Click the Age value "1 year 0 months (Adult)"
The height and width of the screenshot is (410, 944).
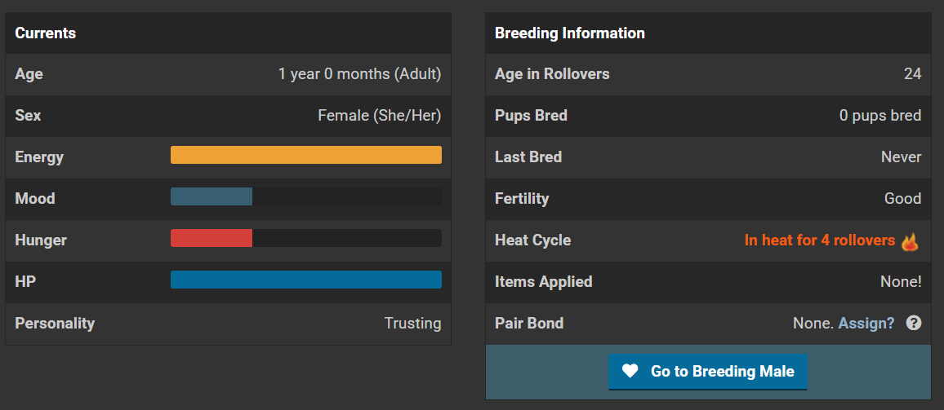359,74
